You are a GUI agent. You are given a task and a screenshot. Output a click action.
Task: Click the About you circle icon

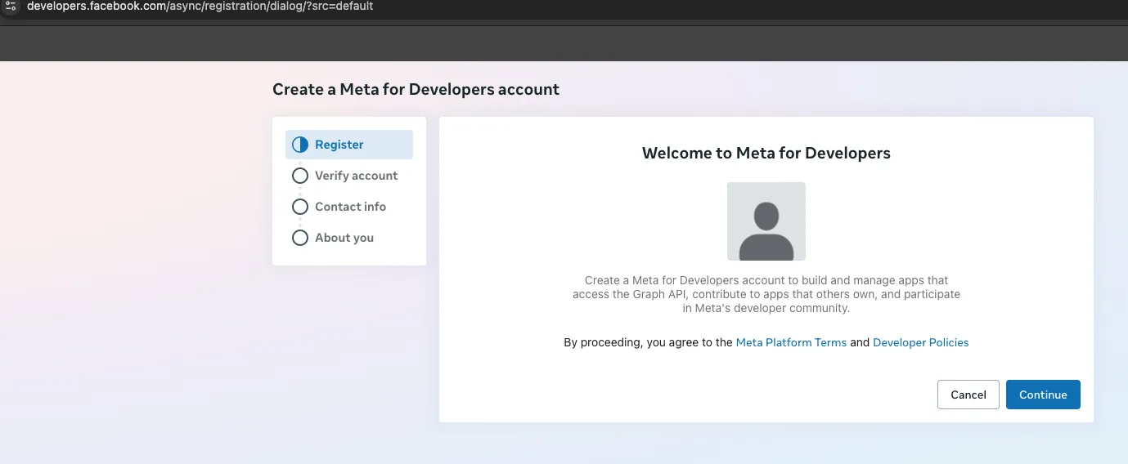coord(300,238)
